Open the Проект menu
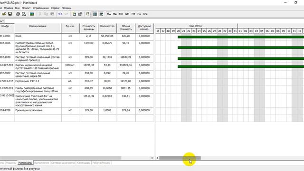Viewport: 304px width, 171px height. [26, 8]
